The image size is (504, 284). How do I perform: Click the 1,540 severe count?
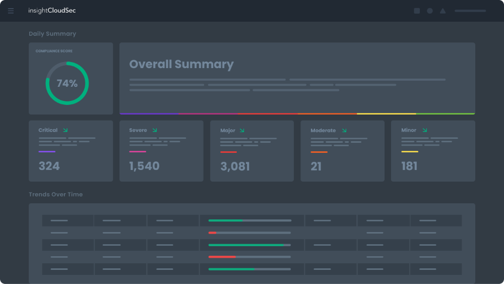(x=144, y=166)
